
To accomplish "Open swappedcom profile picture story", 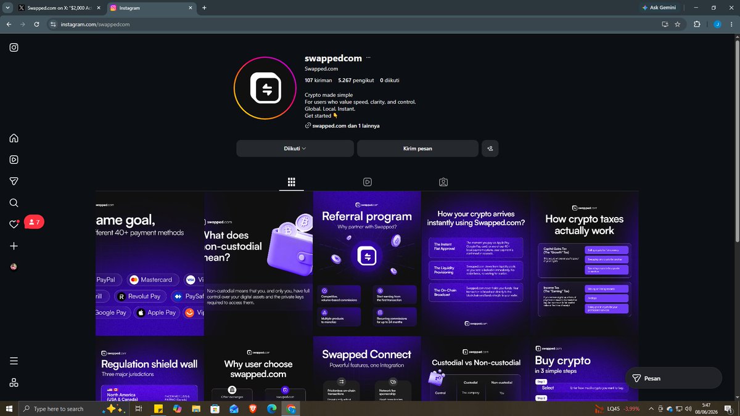I will 266,89.
